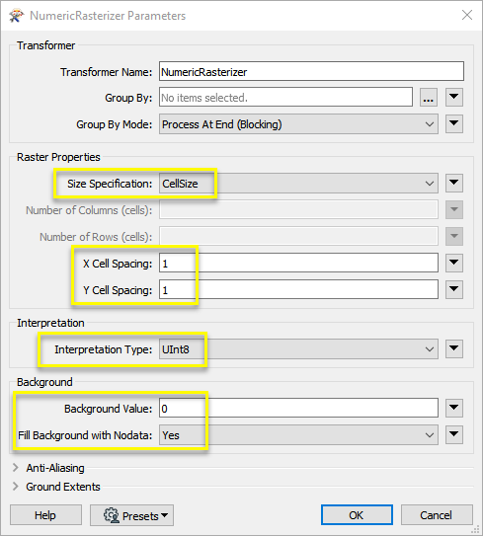Click the Cancel button
This screenshot has height=536, width=483.
(x=437, y=515)
